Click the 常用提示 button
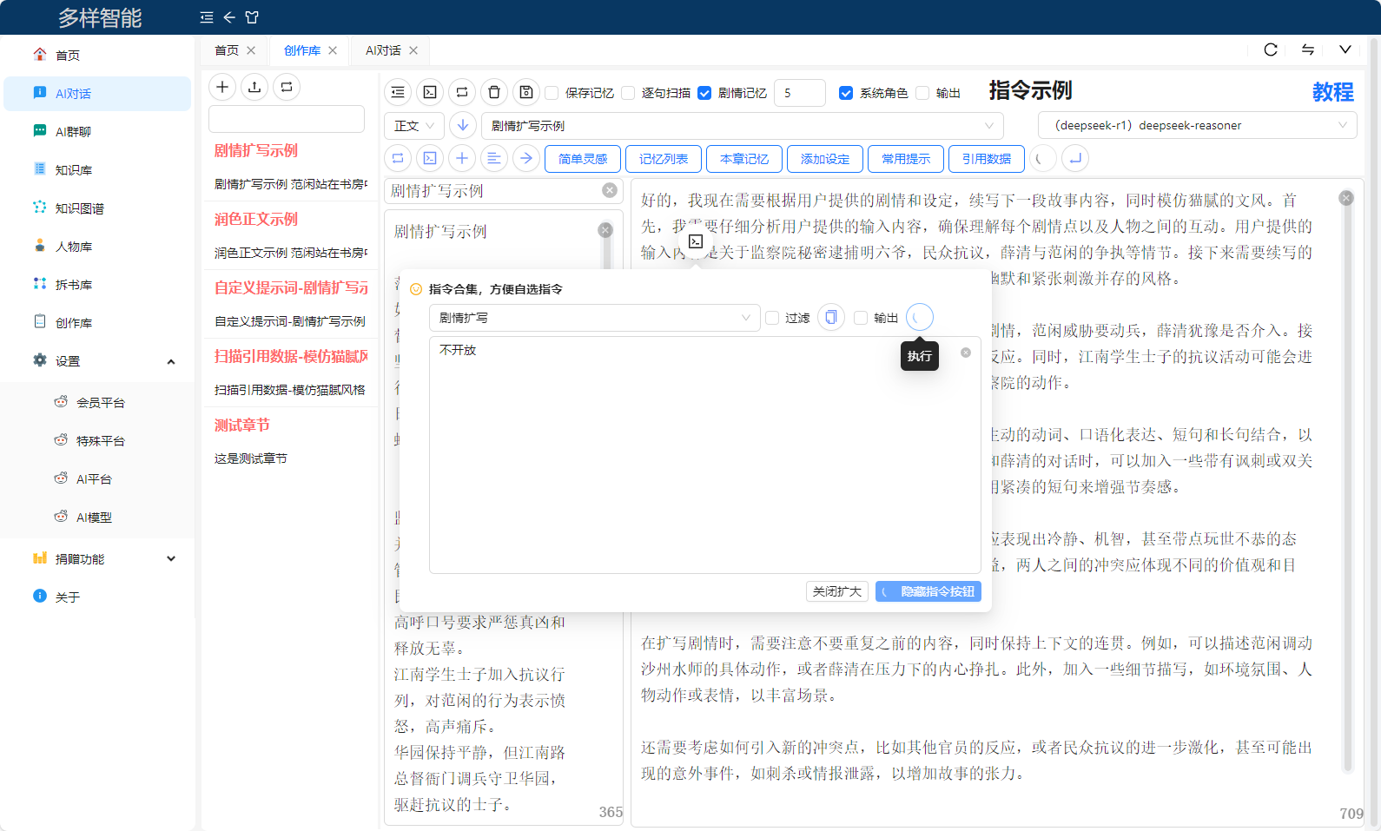The image size is (1381, 831). (x=906, y=159)
